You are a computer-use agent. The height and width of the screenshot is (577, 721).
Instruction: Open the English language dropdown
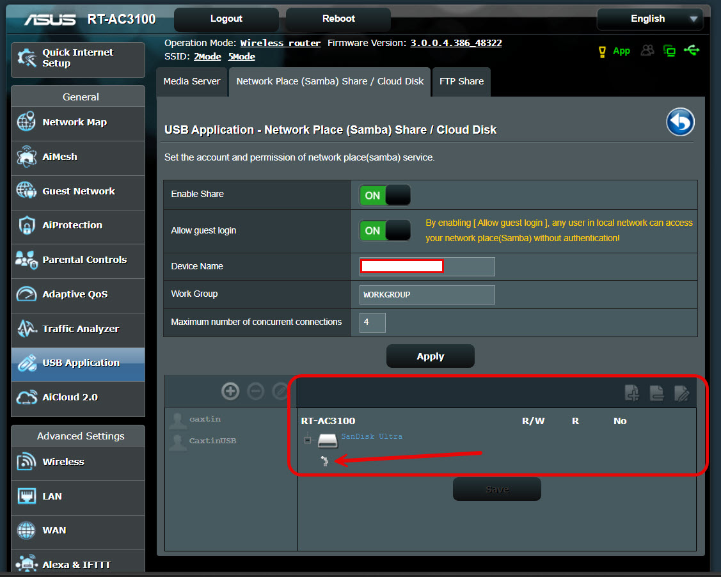tap(650, 19)
